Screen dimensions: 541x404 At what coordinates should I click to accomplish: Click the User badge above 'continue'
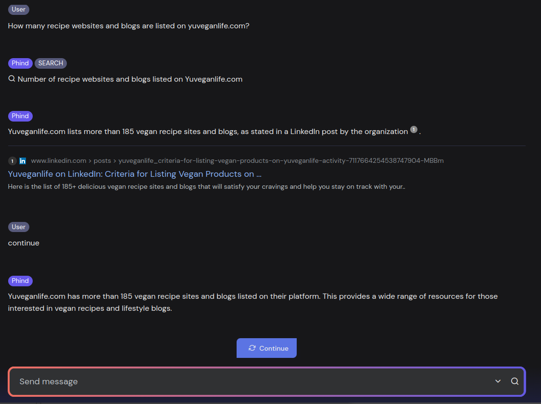tap(19, 227)
